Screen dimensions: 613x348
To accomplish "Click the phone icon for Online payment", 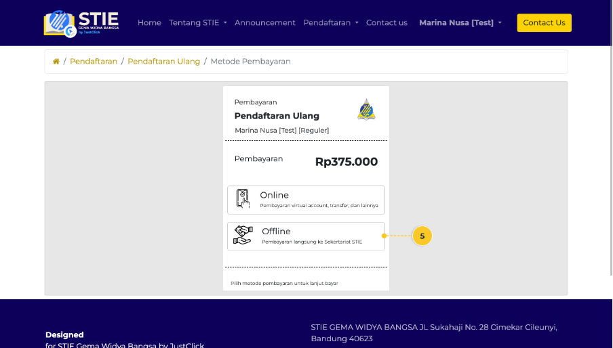I will (243, 199).
